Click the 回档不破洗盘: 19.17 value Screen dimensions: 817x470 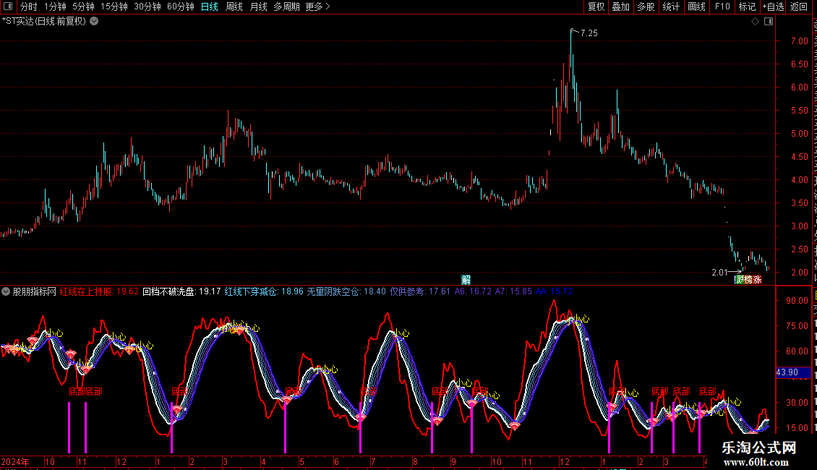(182, 292)
